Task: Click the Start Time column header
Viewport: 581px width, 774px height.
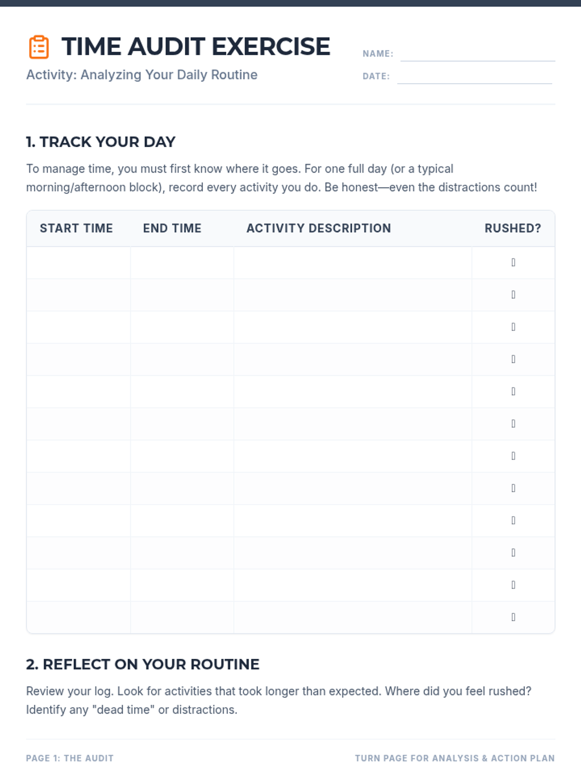Action: pyautogui.click(x=76, y=228)
